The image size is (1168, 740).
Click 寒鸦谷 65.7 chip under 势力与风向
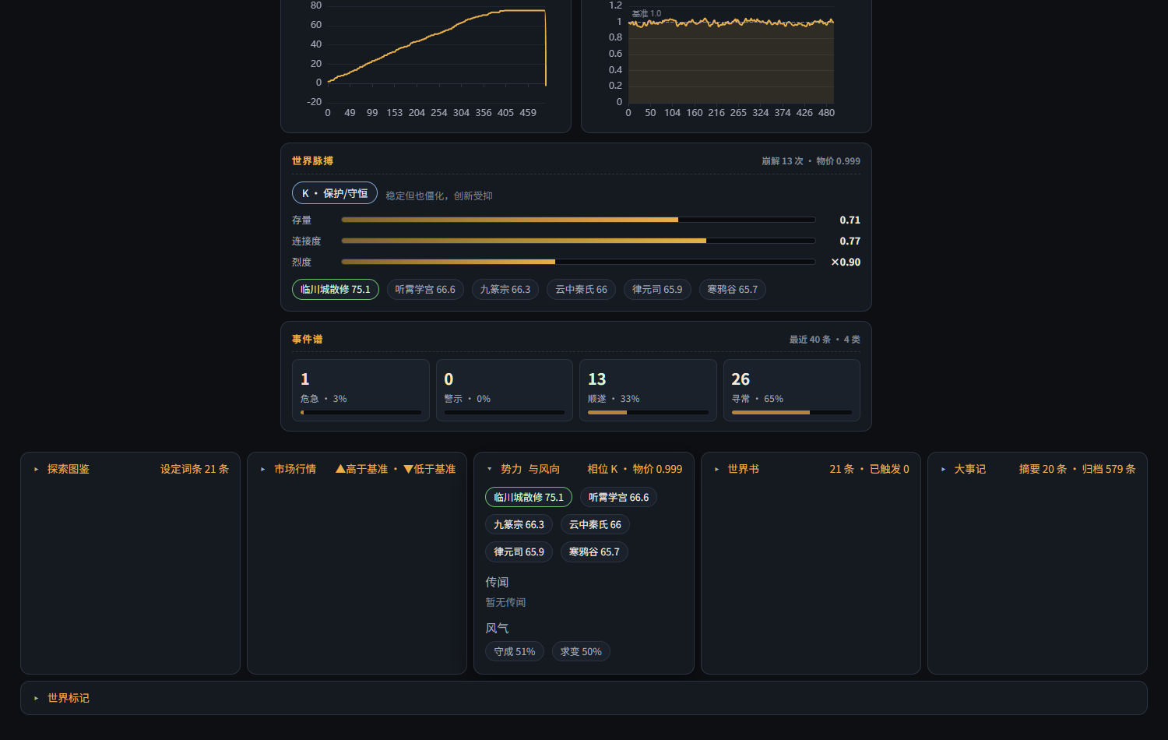click(594, 551)
